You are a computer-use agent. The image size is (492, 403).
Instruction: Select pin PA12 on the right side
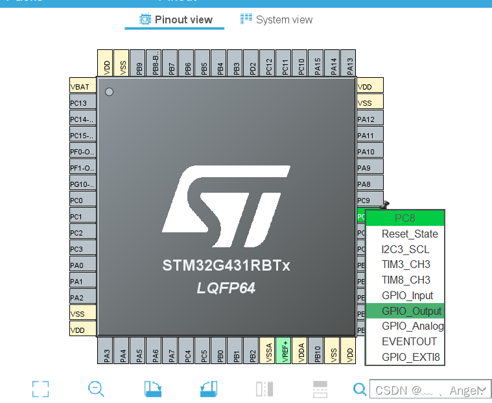click(370, 117)
